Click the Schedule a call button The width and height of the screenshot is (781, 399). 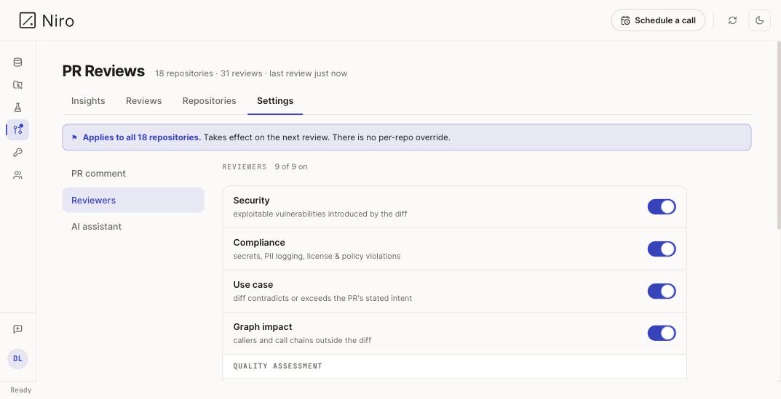(x=658, y=20)
